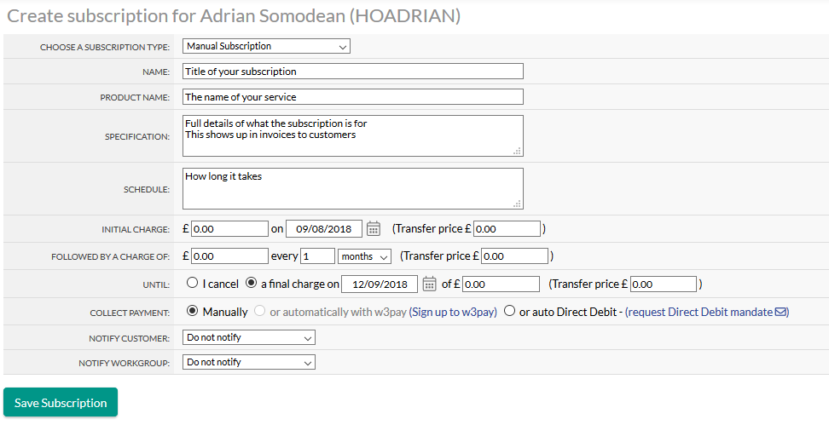Open the Notify Customer dropdown

[249, 337]
